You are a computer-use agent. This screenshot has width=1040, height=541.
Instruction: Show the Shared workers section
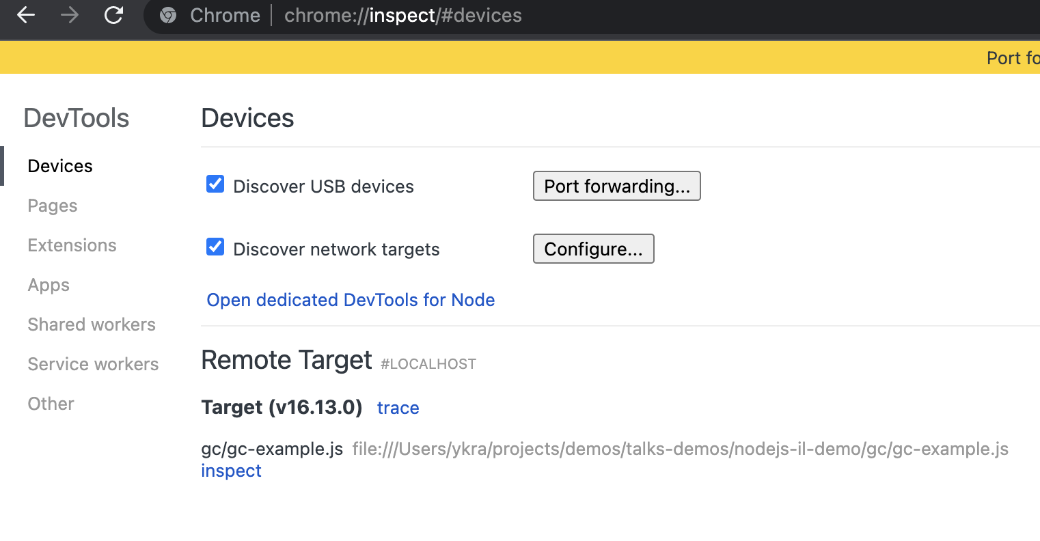coord(92,324)
